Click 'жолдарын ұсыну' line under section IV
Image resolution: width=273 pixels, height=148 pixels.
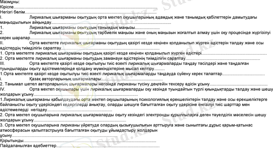[x=69, y=94]
